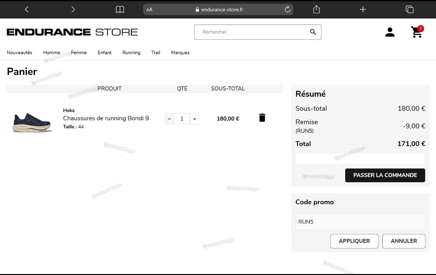Click the promo code field containing RUN5
436x275 pixels.
click(360, 222)
